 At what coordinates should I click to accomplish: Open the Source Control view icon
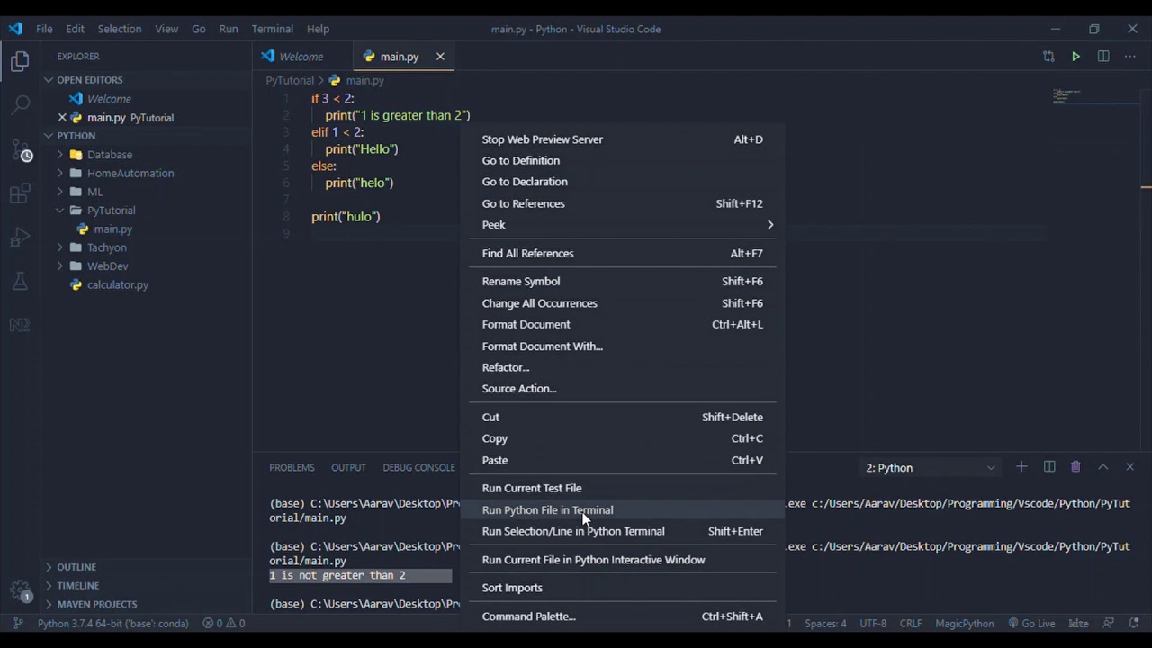tap(20, 149)
